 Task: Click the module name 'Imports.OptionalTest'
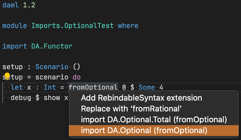tap(73, 25)
